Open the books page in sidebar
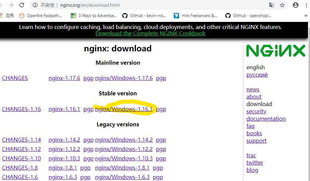Screen dimensions: 310x181 coord(254,134)
